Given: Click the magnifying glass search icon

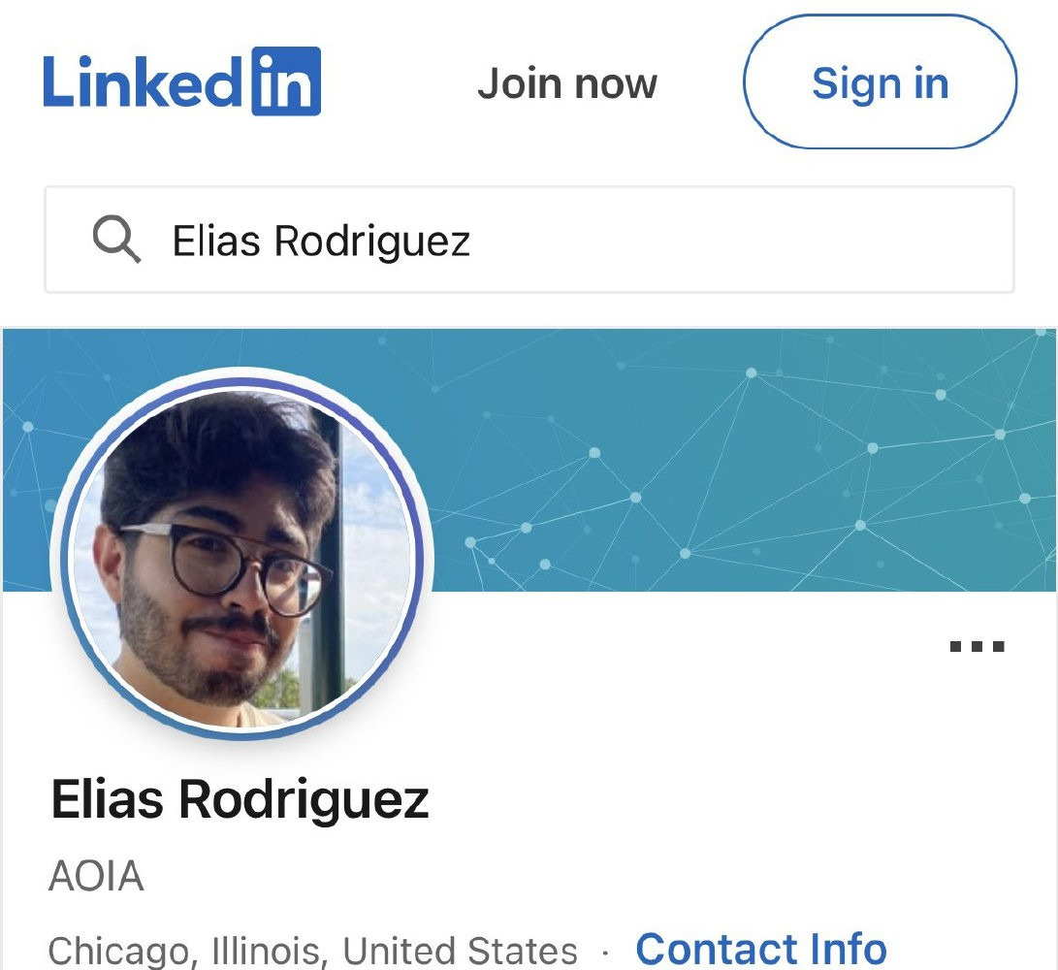Looking at the screenshot, I should (x=116, y=239).
